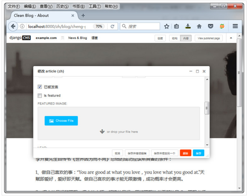Open the 书签(B) menu
This screenshot has width=247, height=196.
(78, 6)
